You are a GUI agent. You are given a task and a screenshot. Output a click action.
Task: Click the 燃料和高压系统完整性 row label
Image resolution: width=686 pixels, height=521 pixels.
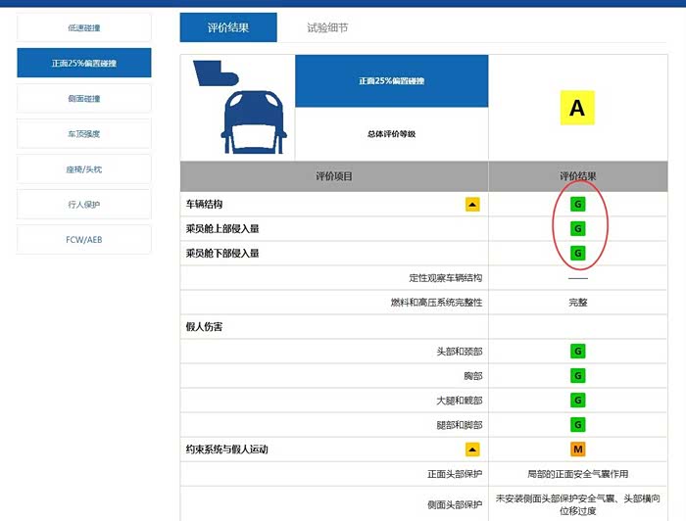pyautogui.click(x=437, y=302)
